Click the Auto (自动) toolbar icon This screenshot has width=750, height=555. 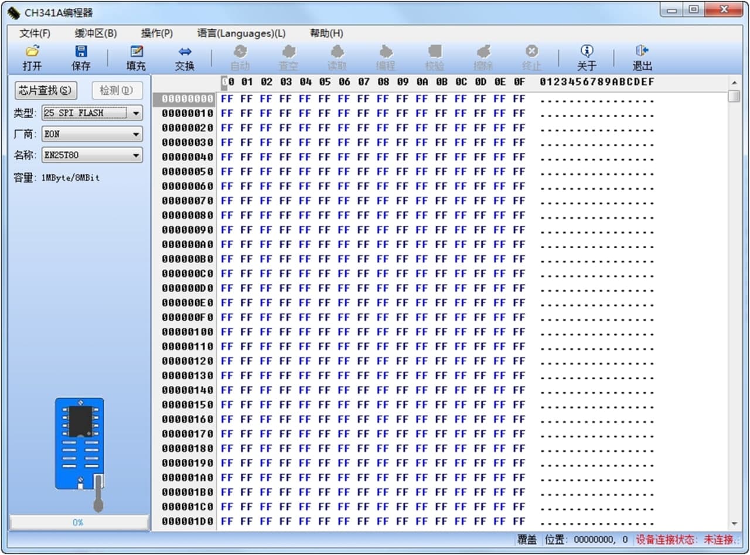pyautogui.click(x=240, y=51)
